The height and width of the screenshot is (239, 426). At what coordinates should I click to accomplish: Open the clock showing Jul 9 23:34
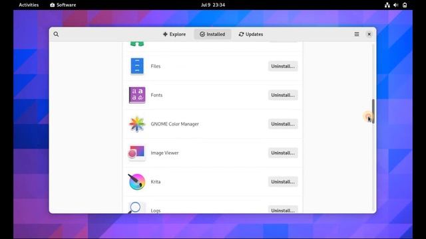213,5
